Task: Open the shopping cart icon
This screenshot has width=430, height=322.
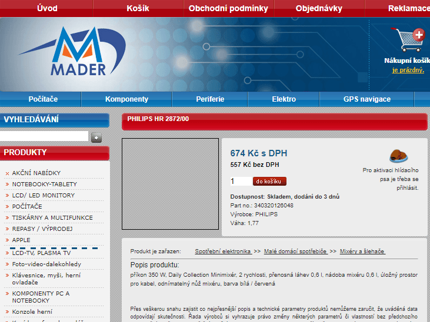Action: (x=408, y=40)
